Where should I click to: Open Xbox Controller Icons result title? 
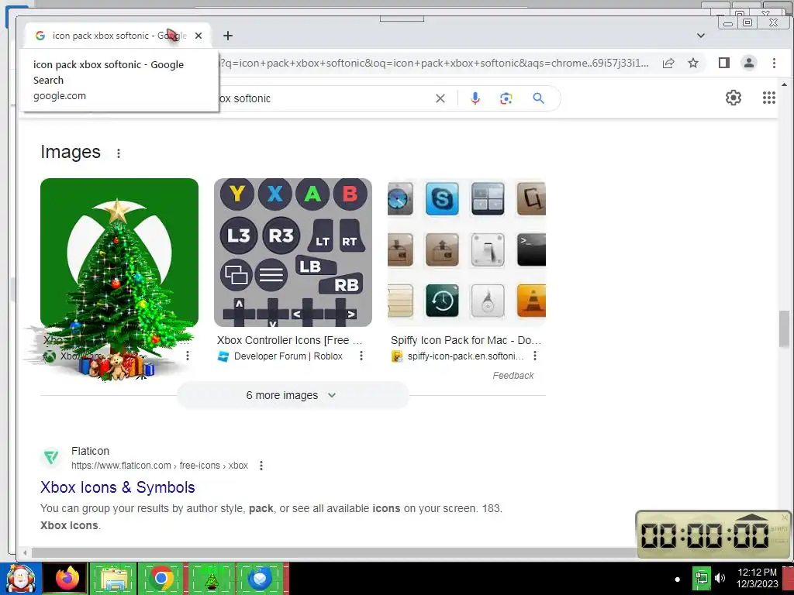tap(290, 340)
